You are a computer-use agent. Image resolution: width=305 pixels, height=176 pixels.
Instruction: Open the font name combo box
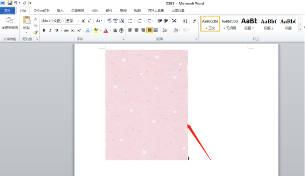point(53,21)
